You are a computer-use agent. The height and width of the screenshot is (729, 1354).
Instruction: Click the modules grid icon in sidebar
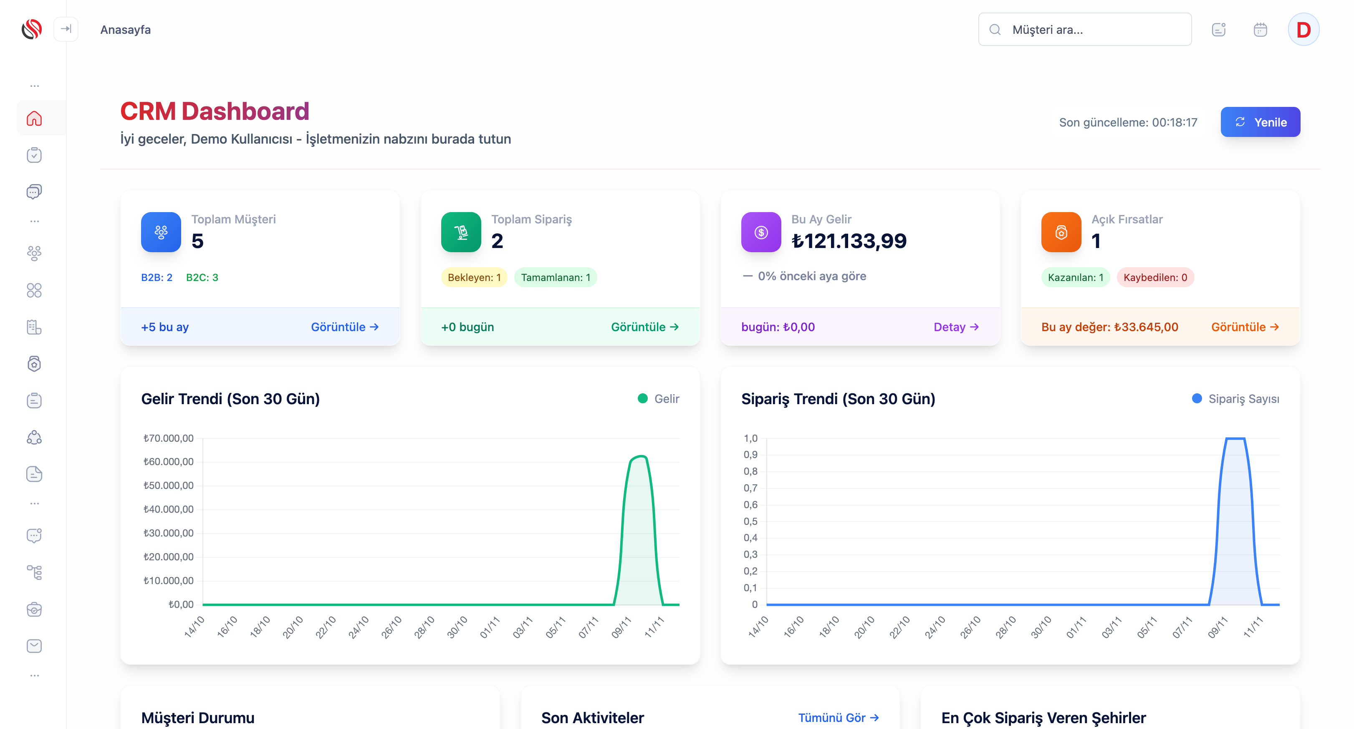34,290
